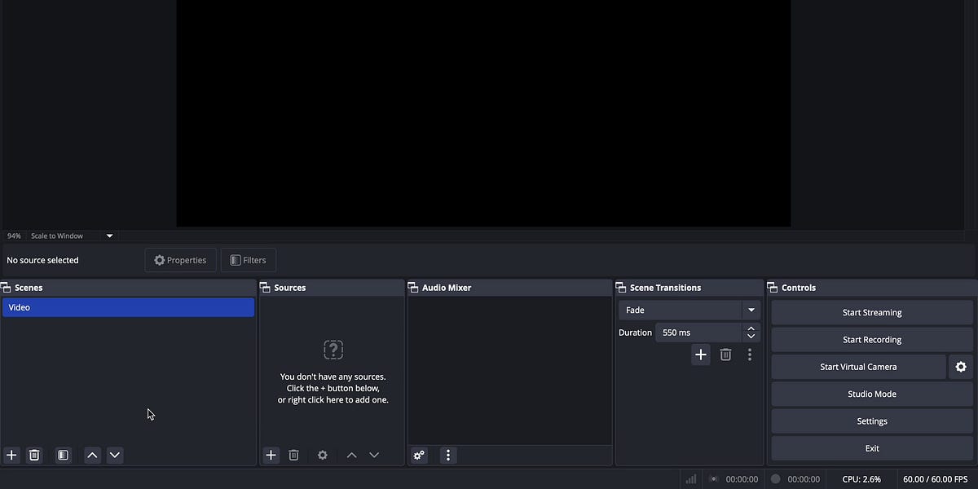Add a new source with the plus icon
This screenshot has height=489, width=978.
coord(271,455)
